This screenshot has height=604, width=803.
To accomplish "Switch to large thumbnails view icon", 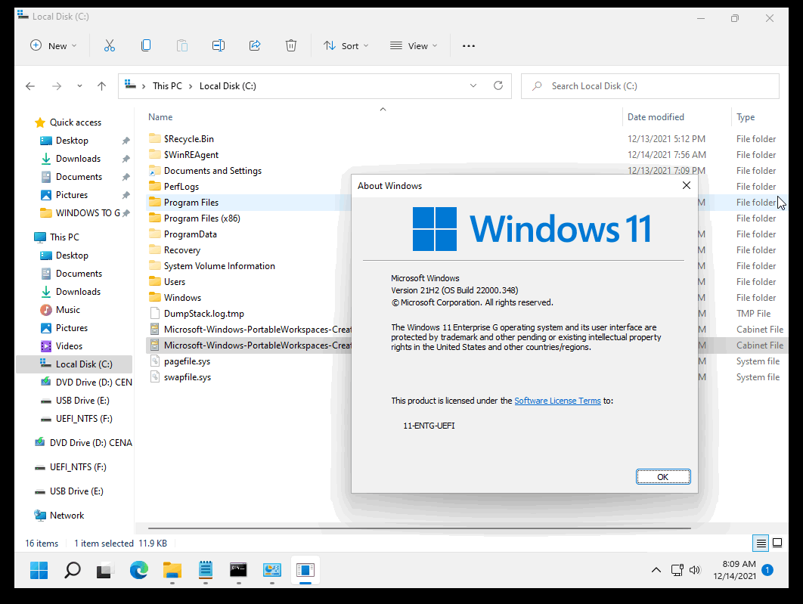I will [777, 543].
